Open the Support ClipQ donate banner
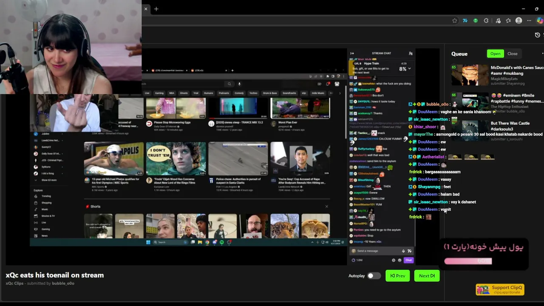 [x=500, y=289]
